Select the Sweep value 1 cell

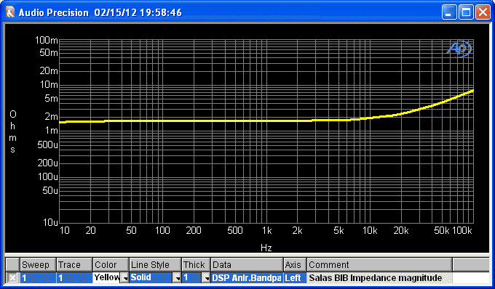(38, 277)
